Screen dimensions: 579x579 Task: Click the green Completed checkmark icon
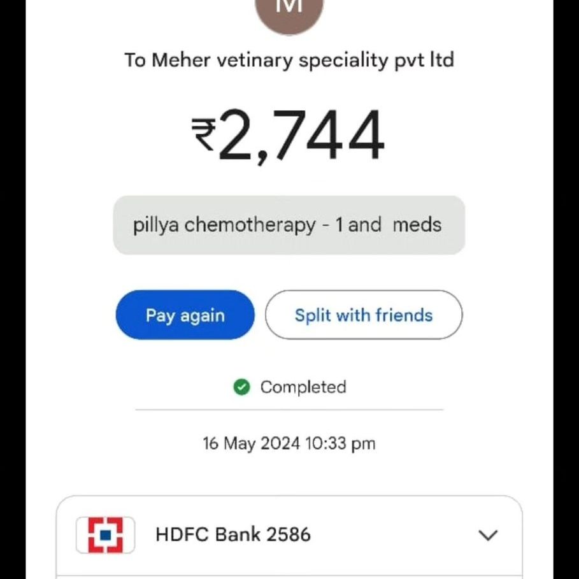click(x=241, y=387)
